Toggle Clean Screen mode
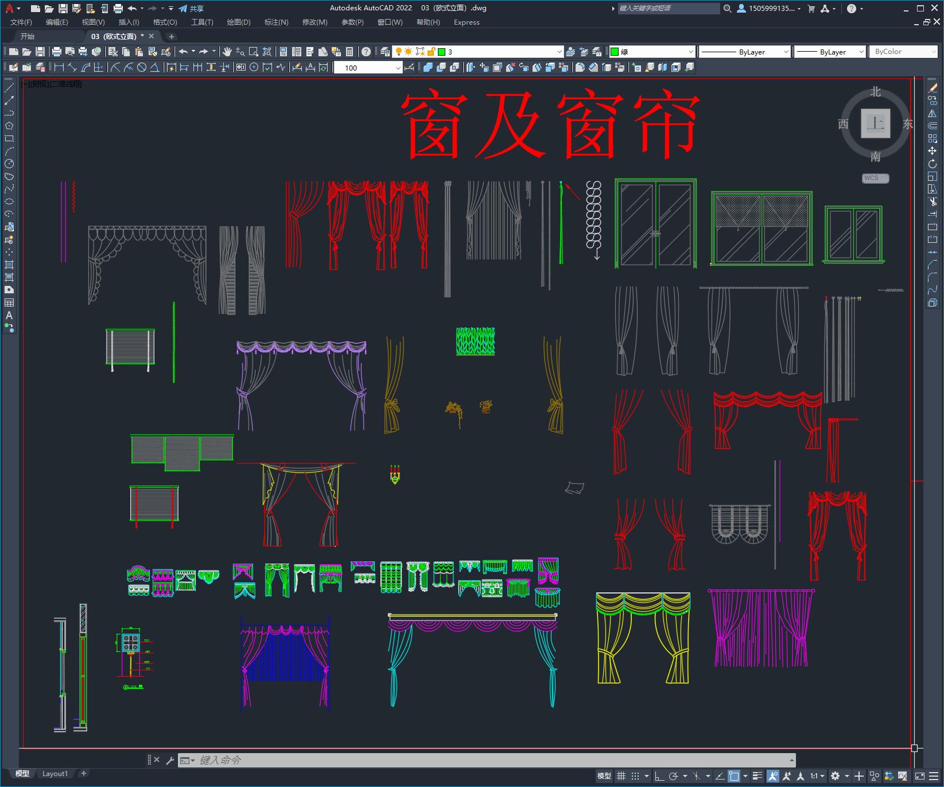 tap(919, 776)
